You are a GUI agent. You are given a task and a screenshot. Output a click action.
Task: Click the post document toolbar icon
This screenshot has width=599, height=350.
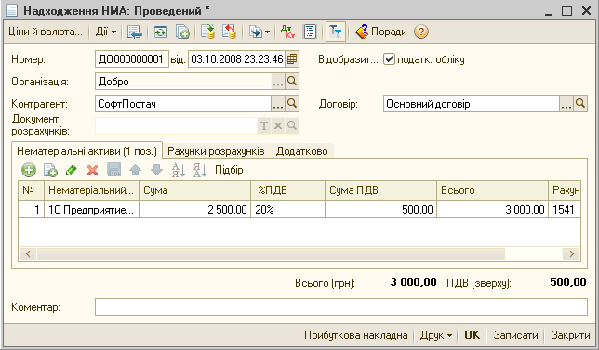click(x=207, y=32)
